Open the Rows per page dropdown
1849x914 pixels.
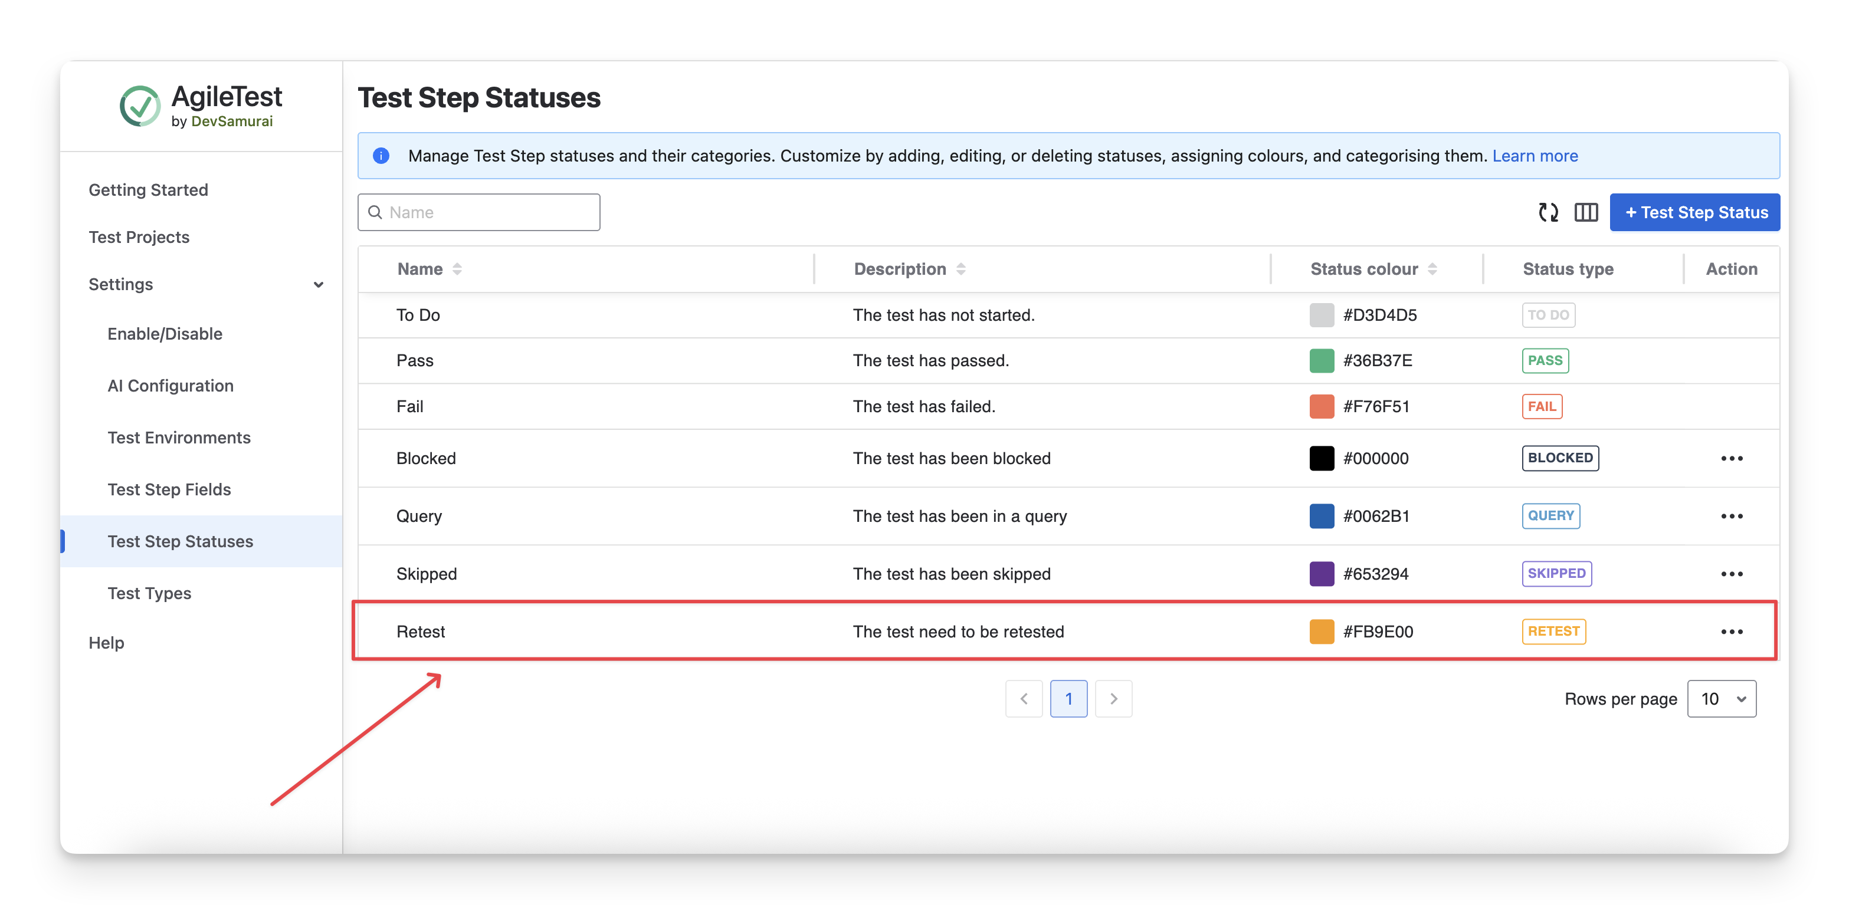(x=1721, y=699)
